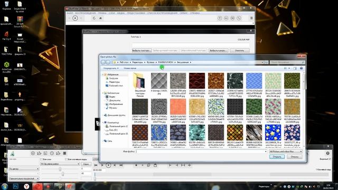The height and width of the screenshot is (190, 338).
Task: Open the МЕДИА menu
Action: (121, 13)
